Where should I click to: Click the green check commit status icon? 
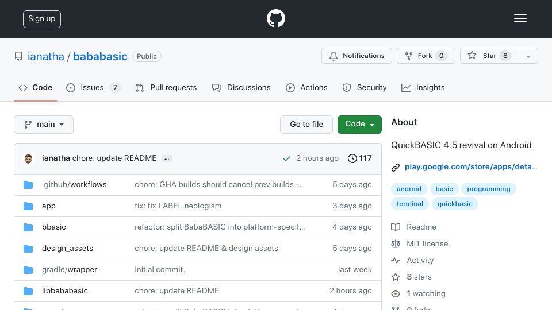[287, 158]
